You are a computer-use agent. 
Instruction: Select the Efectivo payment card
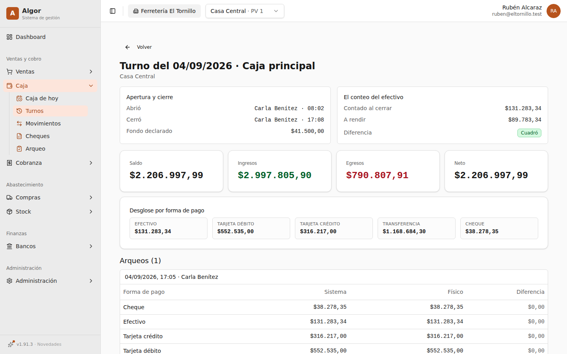(x=169, y=228)
